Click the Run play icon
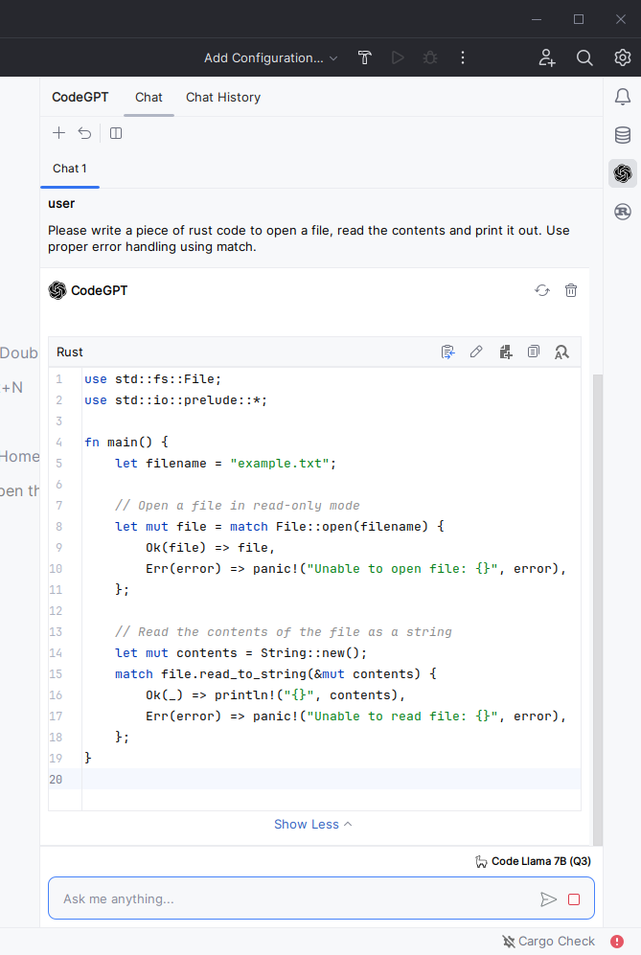 click(398, 57)
